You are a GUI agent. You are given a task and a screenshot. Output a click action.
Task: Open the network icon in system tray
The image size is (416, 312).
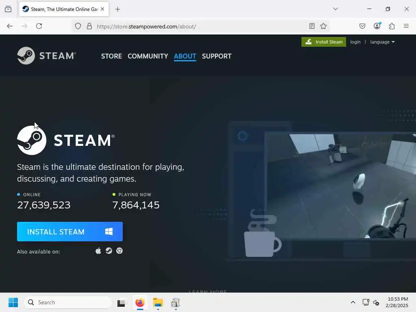pyautogui.click(x=366, y=302)
